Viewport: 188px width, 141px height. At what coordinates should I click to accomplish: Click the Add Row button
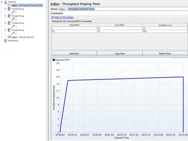point(74,53)
